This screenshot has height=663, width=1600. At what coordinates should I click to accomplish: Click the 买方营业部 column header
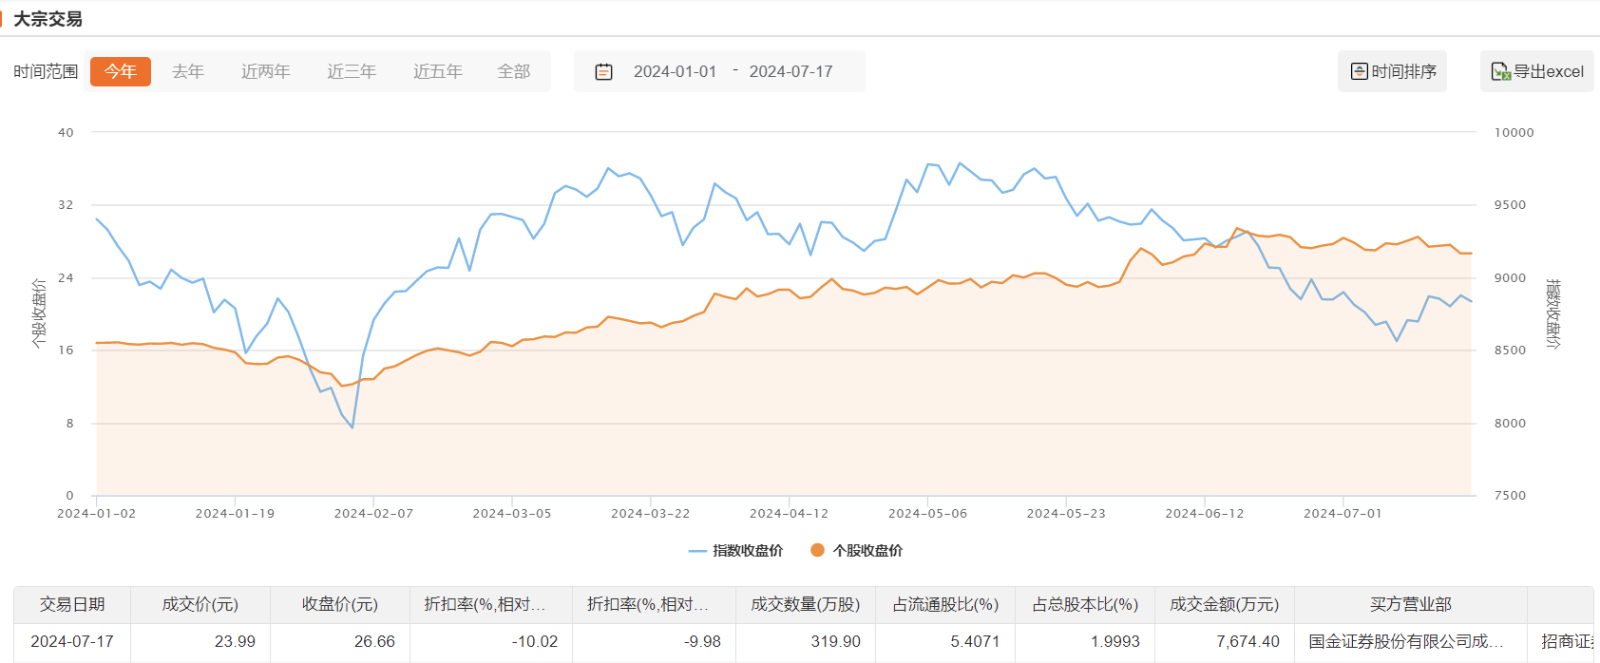coord(1410,604)
